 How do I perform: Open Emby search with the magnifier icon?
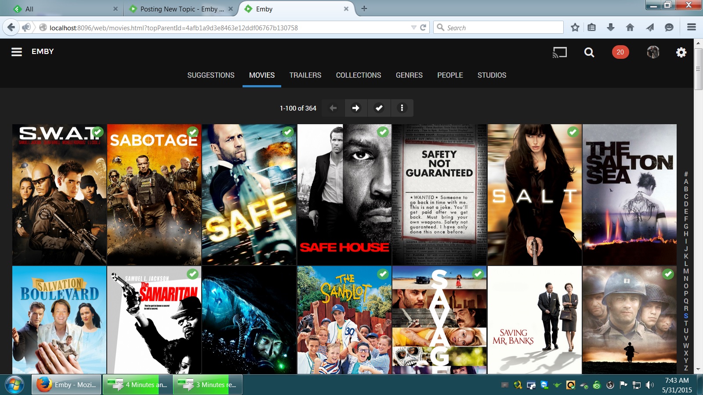click(x=589, y=53)
